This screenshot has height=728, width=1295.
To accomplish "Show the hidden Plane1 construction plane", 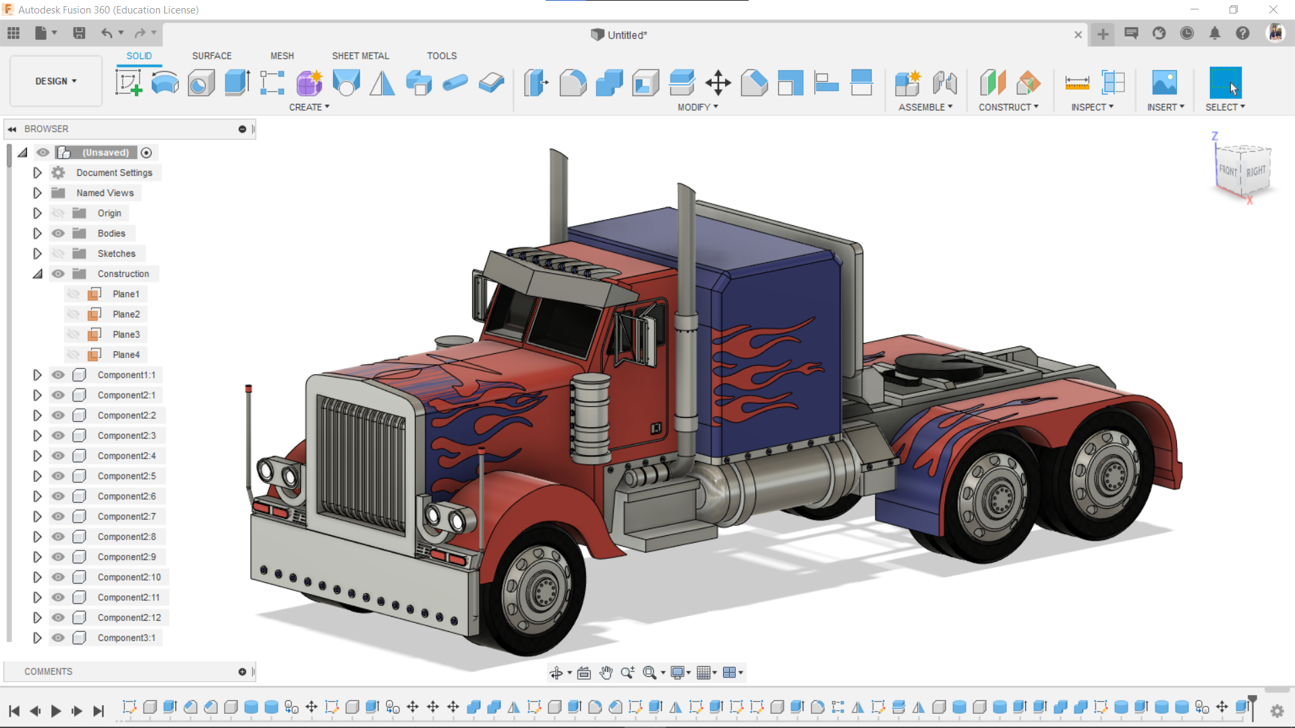I will pyautogui.click(x=74, y=294).
